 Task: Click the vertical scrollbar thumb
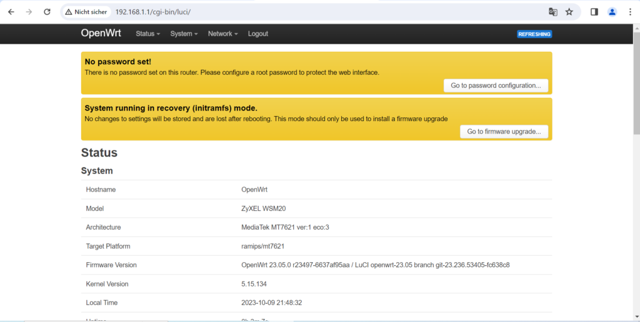(636, 83)
